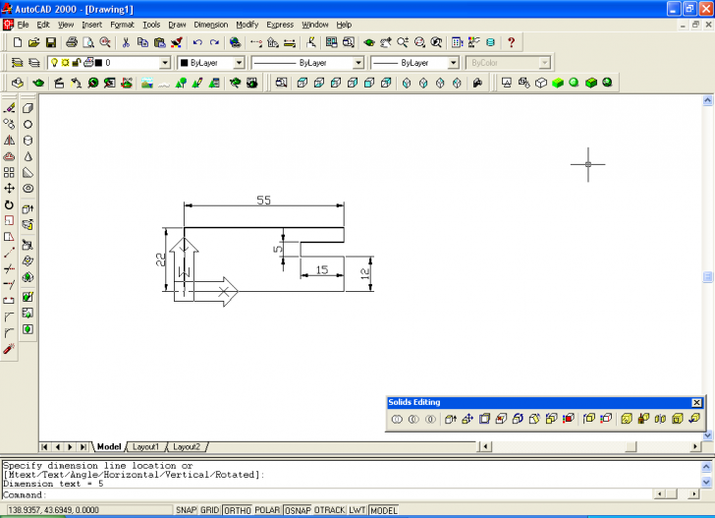Switch to the Layout2 tab
This screenshot has width=715, height=518.
pyautogui.click(x=187, y=447)
